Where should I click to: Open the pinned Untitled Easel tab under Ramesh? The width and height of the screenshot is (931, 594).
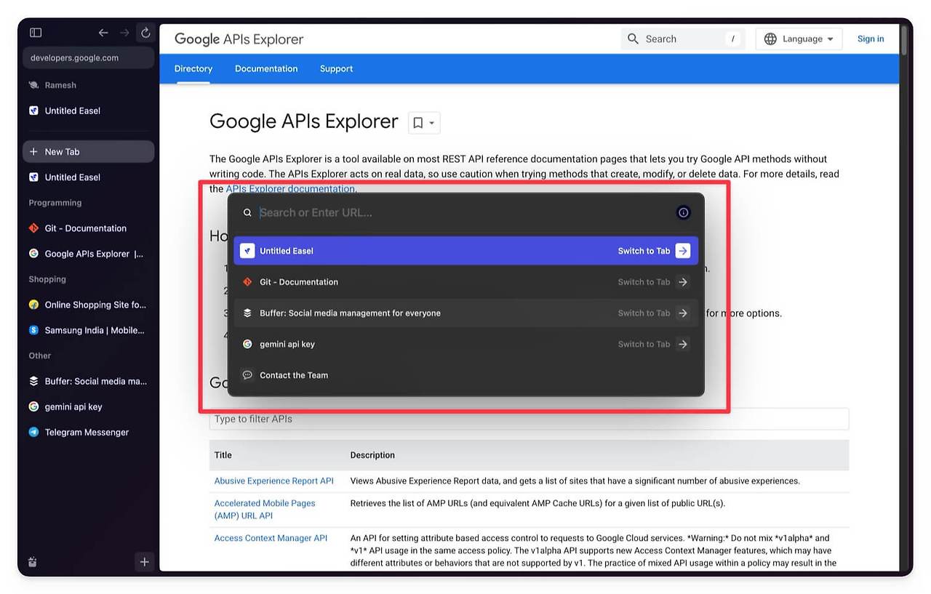pos(89,111)
